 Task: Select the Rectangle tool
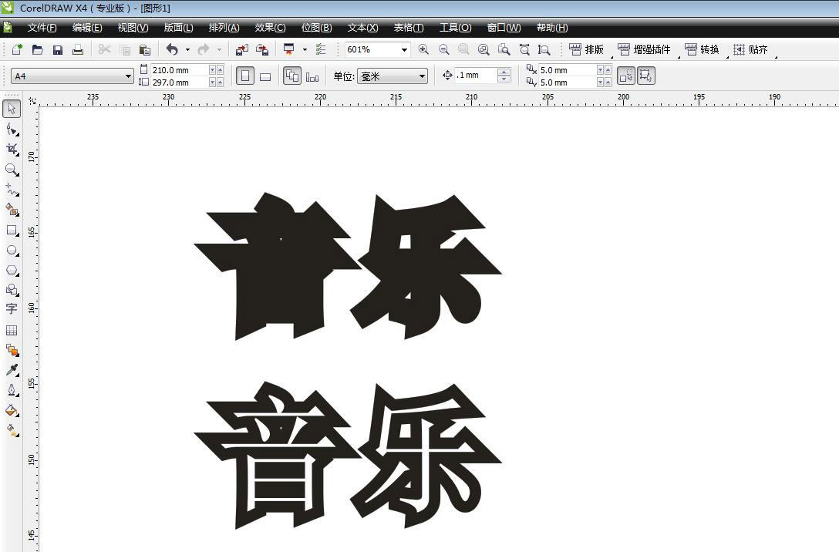12,230
